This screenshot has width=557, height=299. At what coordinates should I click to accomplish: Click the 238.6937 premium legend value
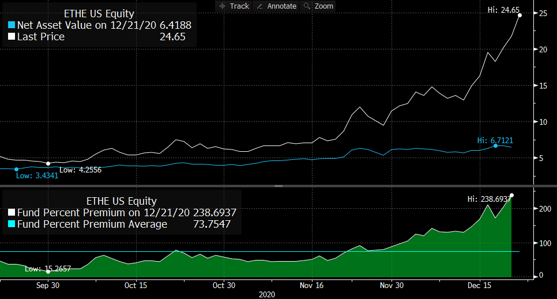(x=214, y=213)
